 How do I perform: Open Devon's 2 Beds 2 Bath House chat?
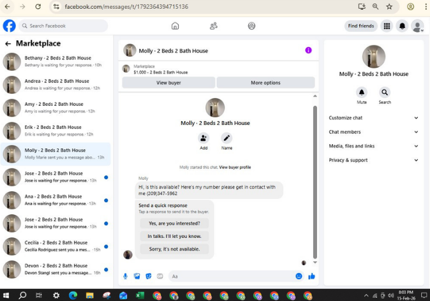tap(56, 269)
